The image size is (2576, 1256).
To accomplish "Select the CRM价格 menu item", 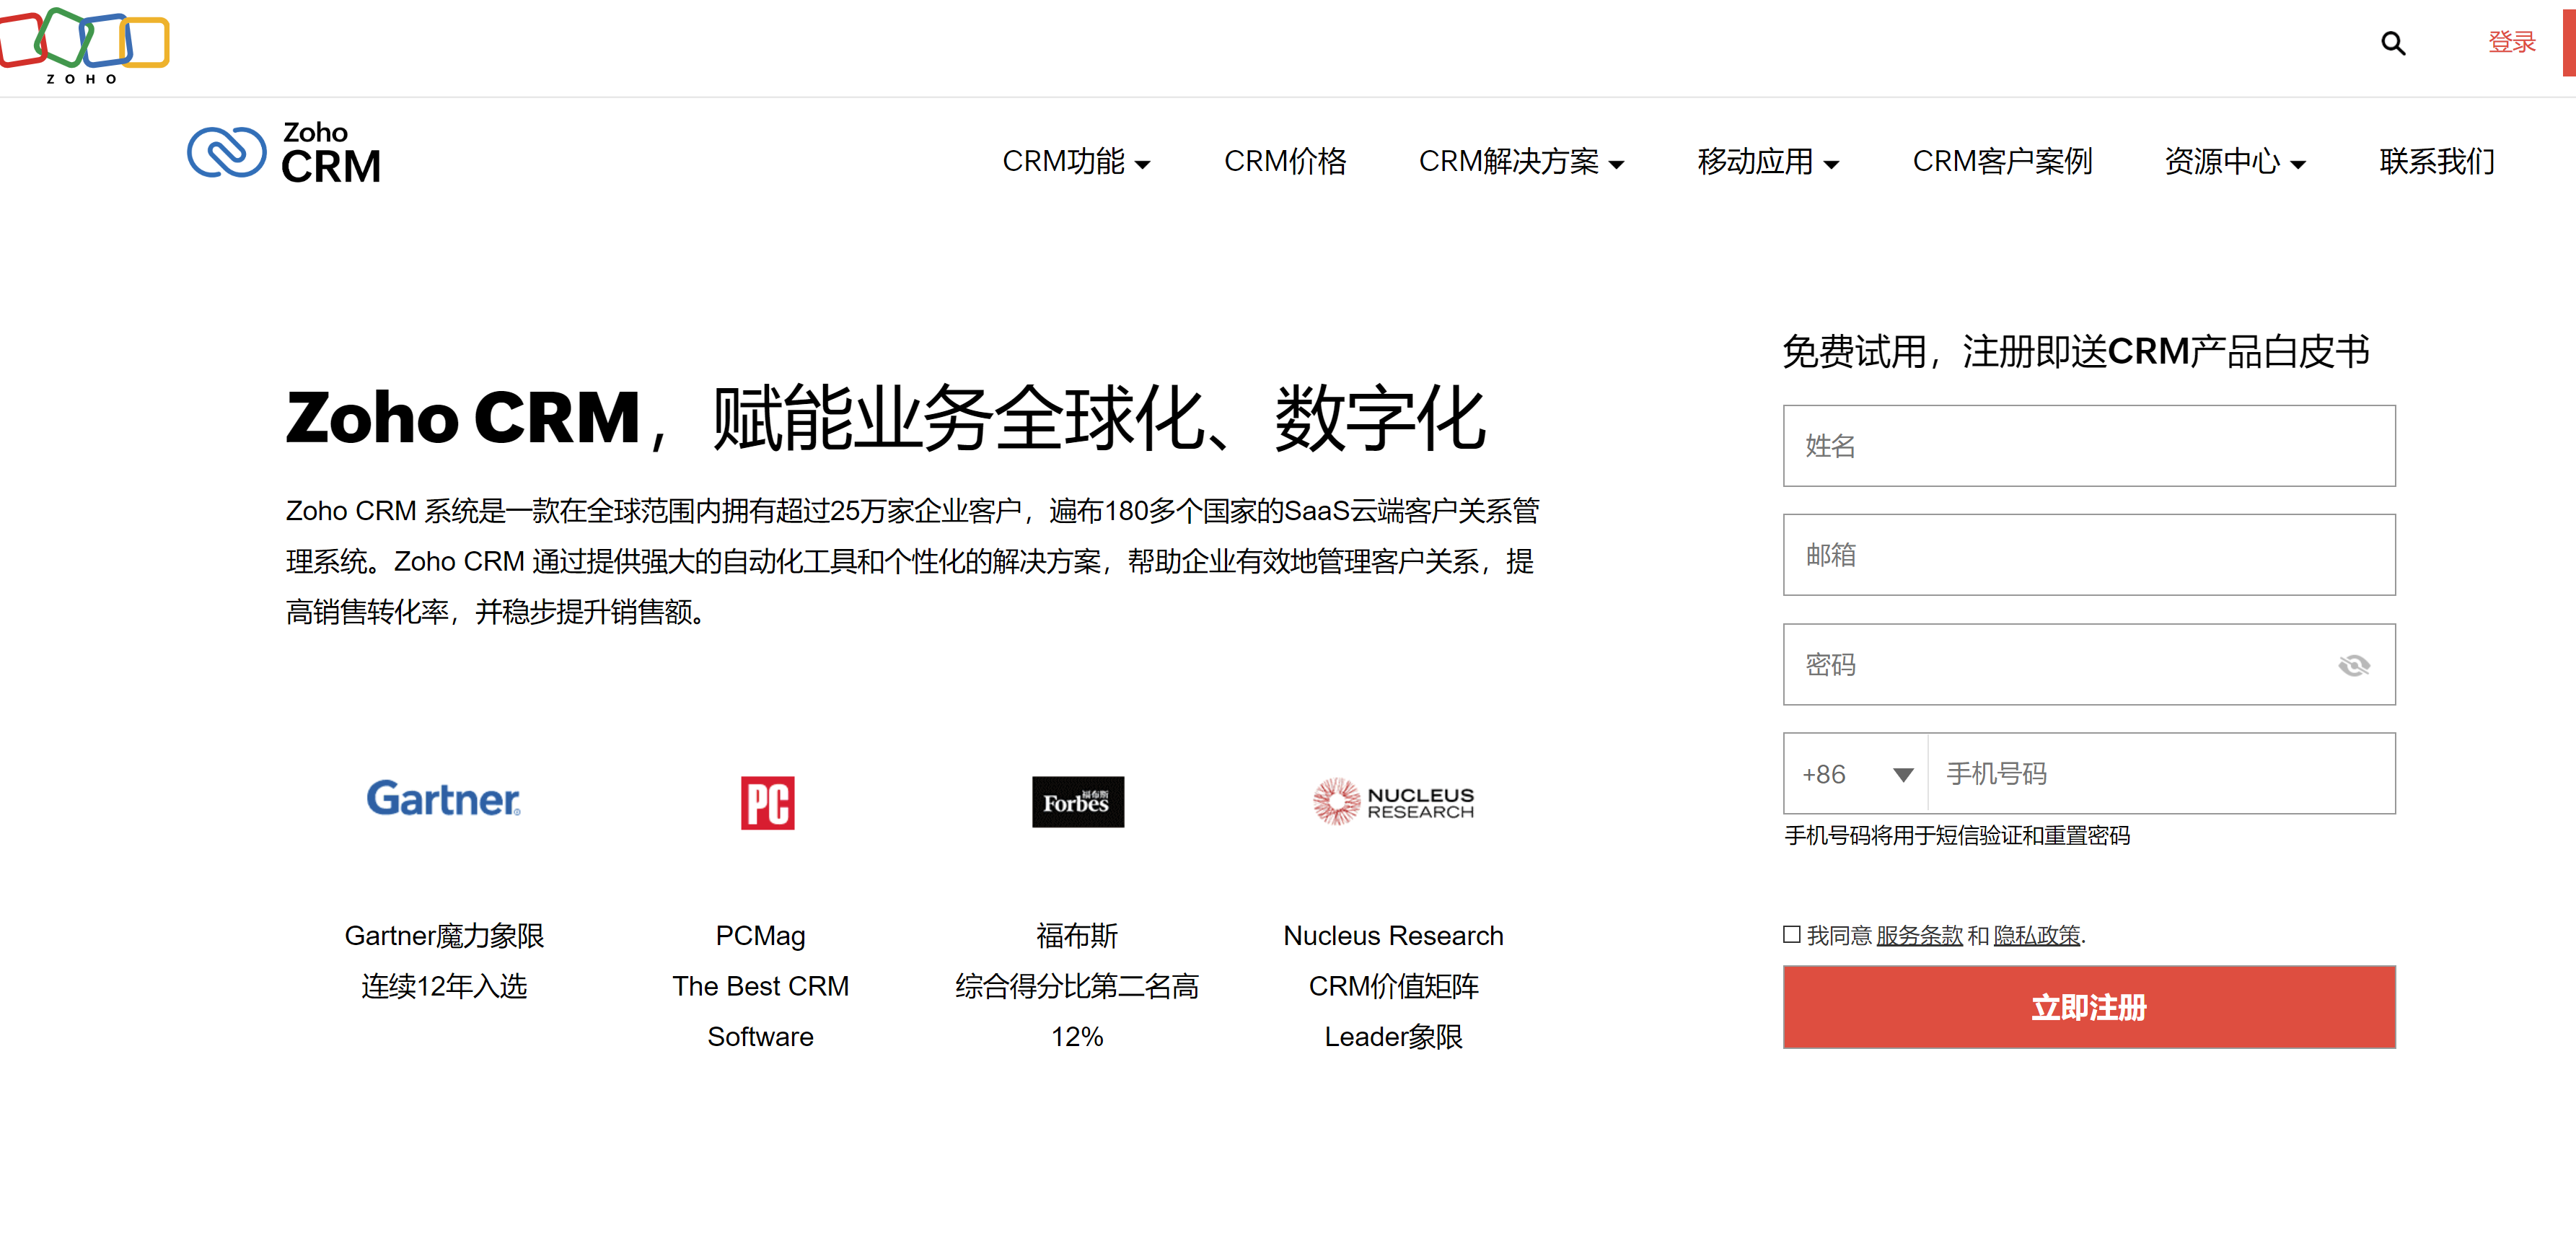I will point(1286,161).
